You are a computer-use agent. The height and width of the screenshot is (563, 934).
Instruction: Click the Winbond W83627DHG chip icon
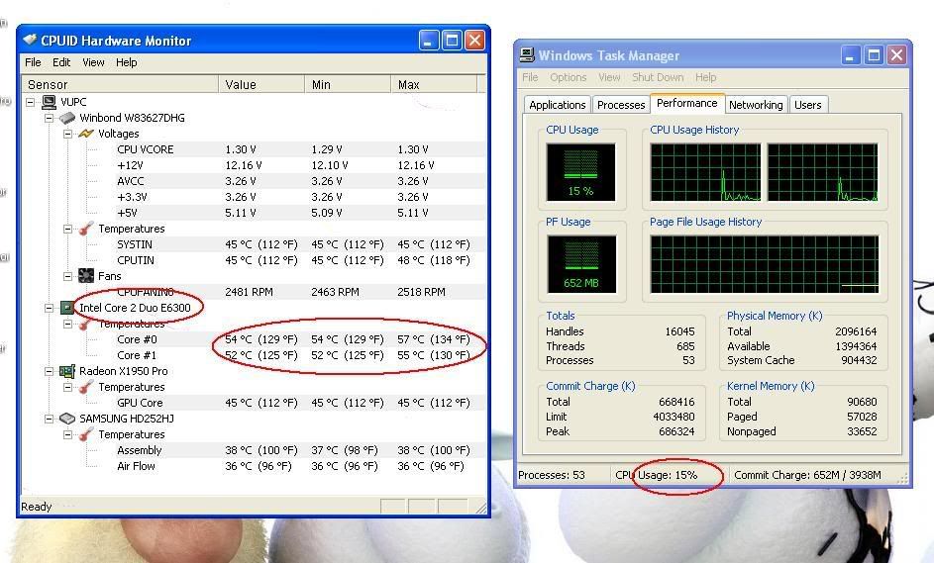[x=67, y=118]
